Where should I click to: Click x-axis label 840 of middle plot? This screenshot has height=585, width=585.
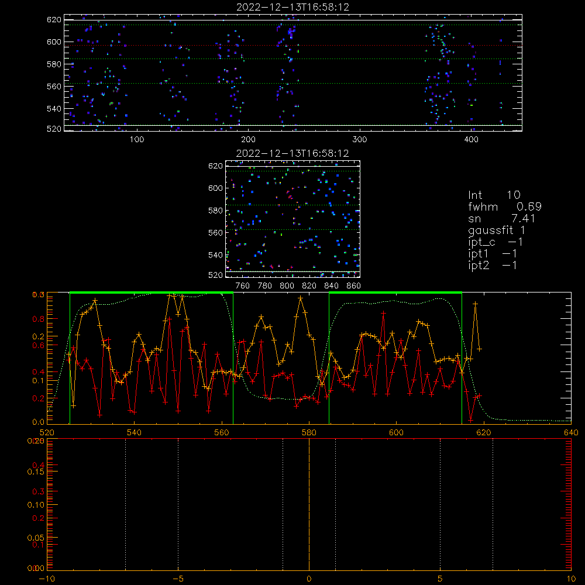pos(331,286)
